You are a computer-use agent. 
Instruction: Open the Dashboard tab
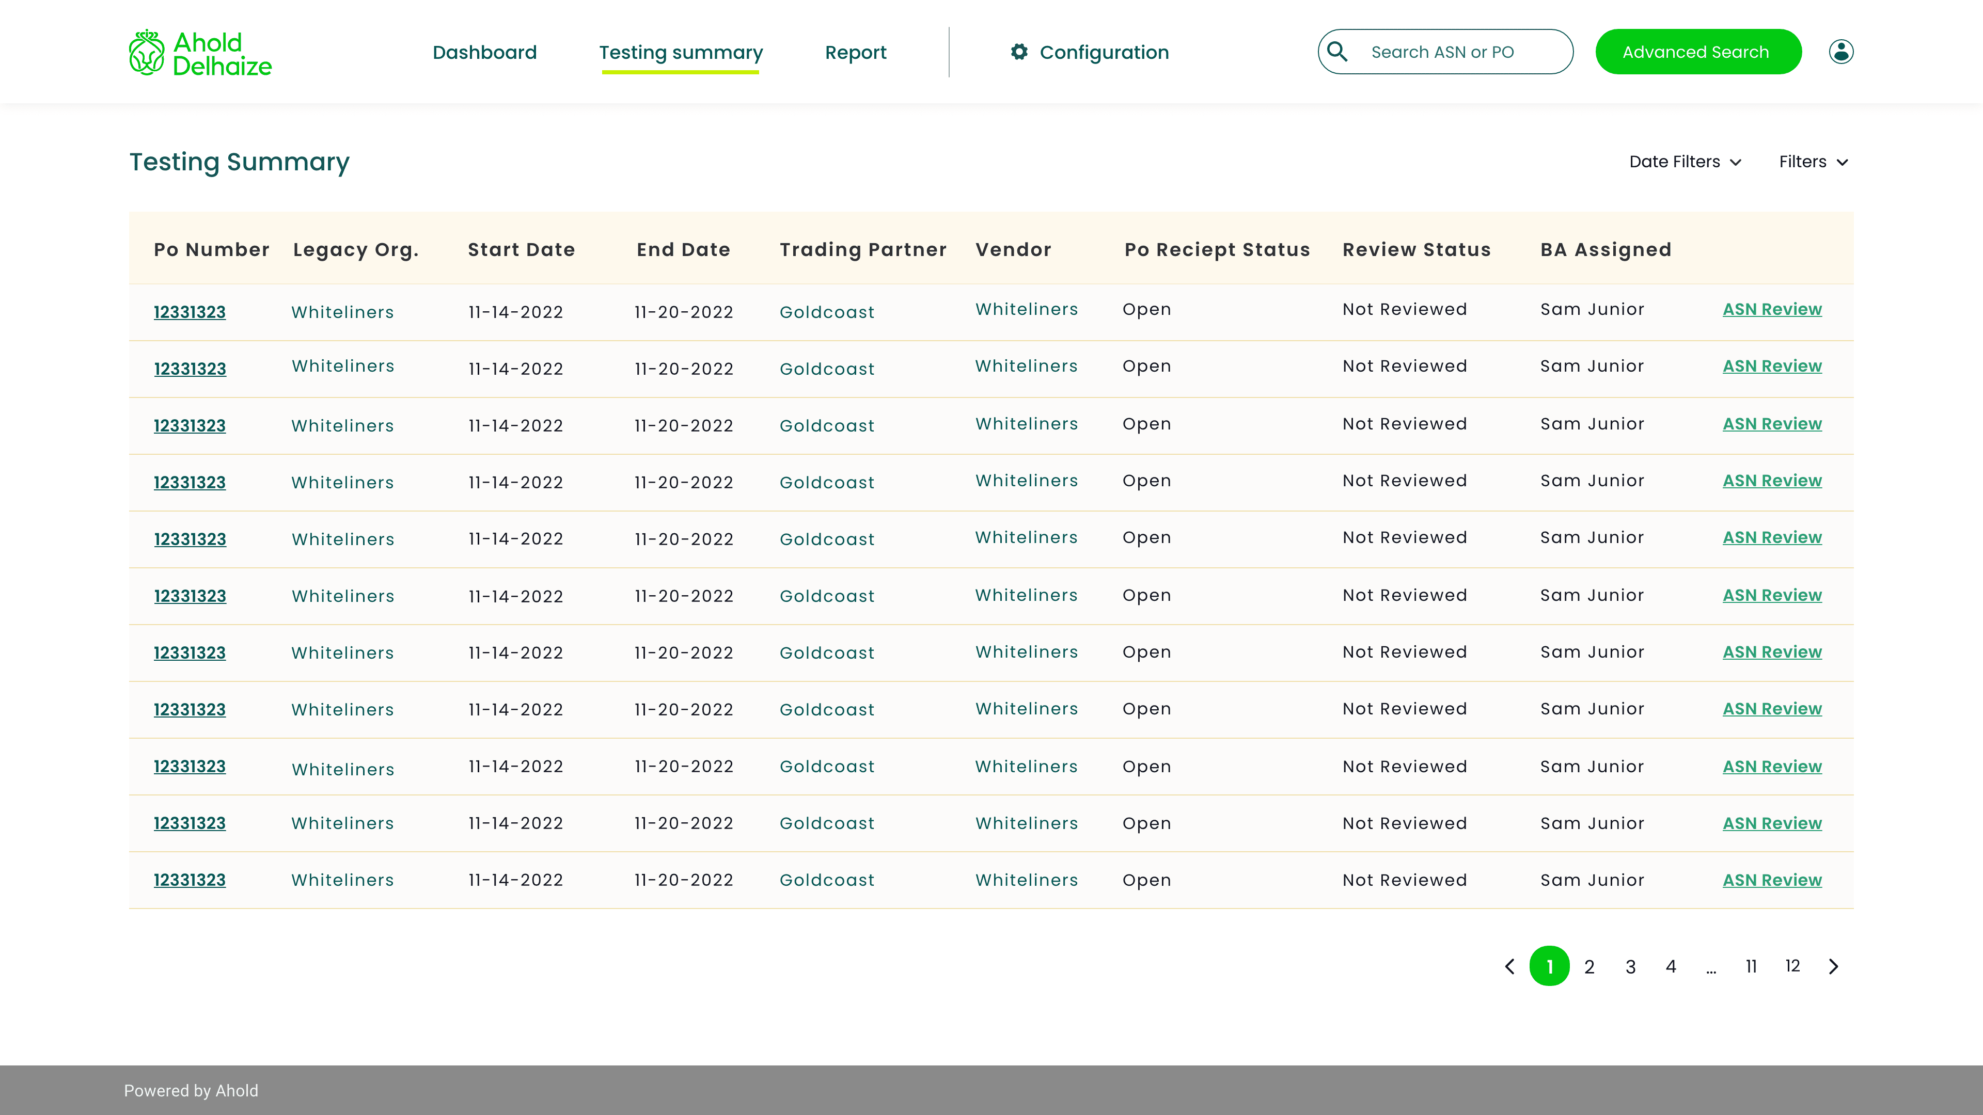[x=484, y=52]
